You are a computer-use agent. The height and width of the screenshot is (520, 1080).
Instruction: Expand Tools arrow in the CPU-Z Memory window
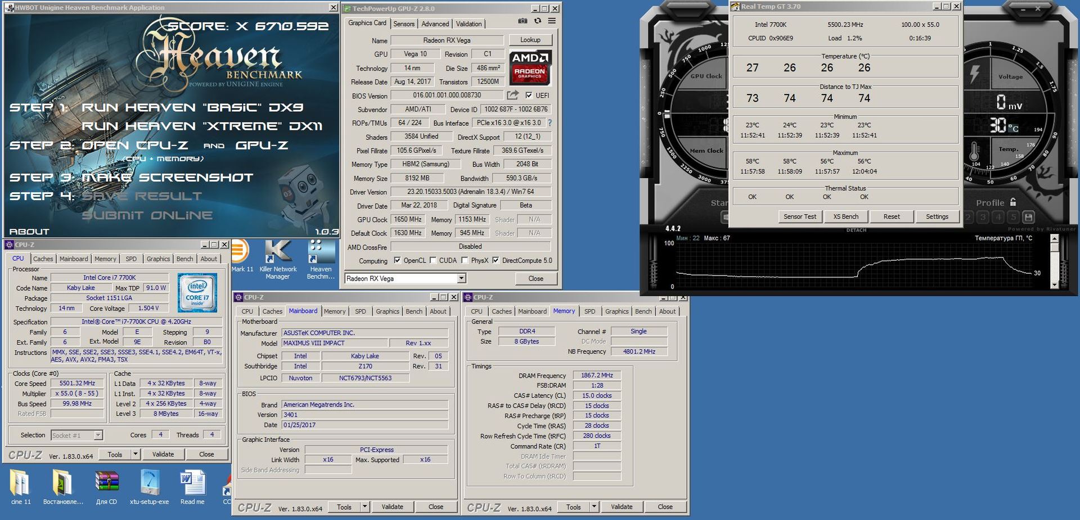point(594,507)
